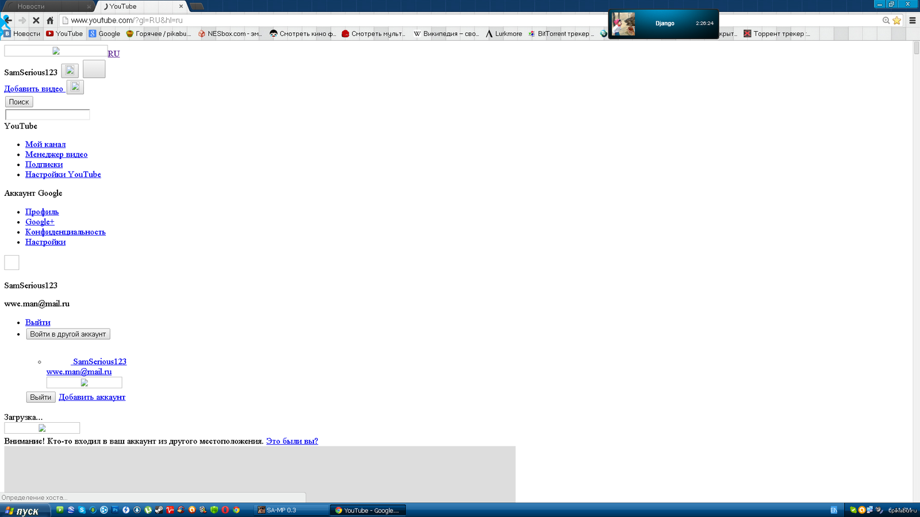Close the YouTube tab
This screenshot has width=920, height=517.
pos(181,6)
